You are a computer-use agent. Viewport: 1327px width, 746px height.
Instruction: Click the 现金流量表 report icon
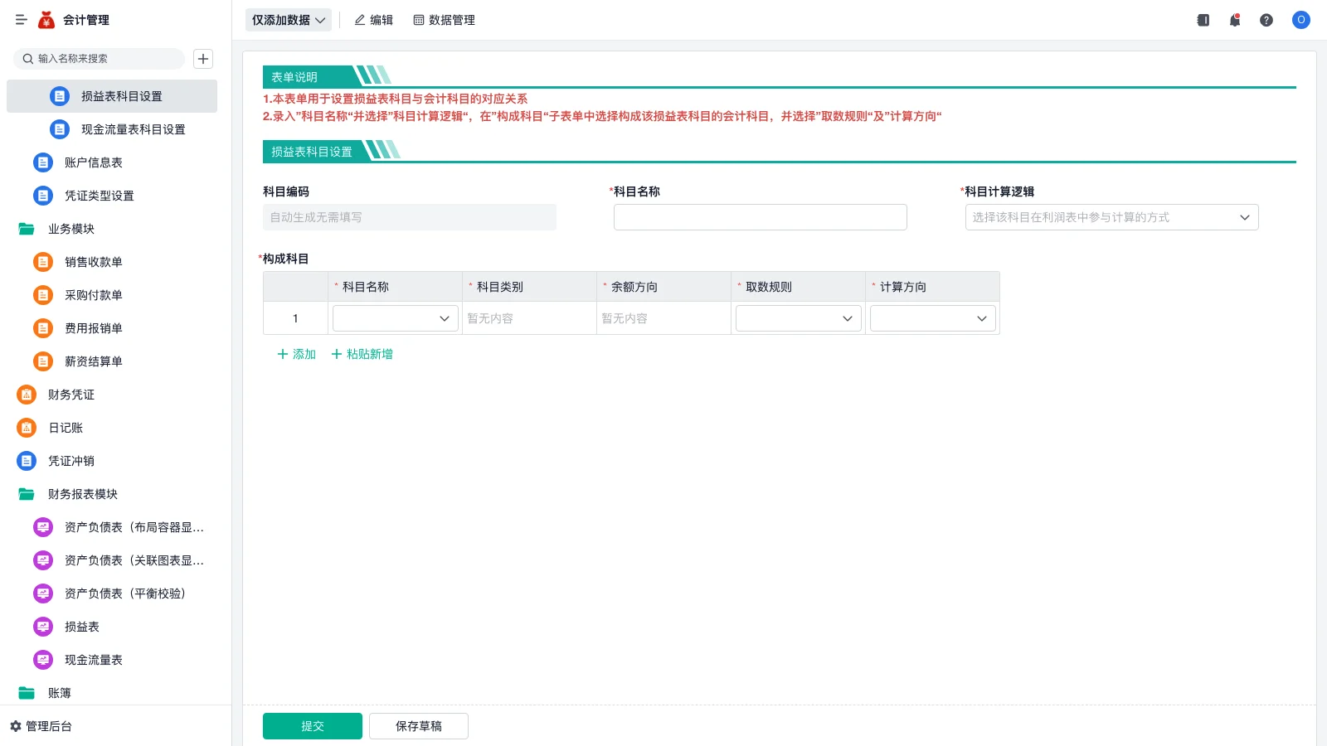[x=43, y=660]
